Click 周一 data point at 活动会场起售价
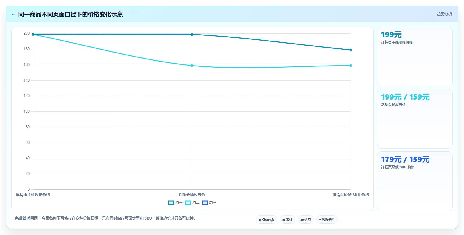This screenshot has height=235, width=464. click(192, 34)
